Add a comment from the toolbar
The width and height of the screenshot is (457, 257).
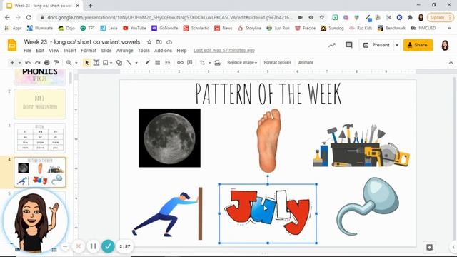pos(189,63)
